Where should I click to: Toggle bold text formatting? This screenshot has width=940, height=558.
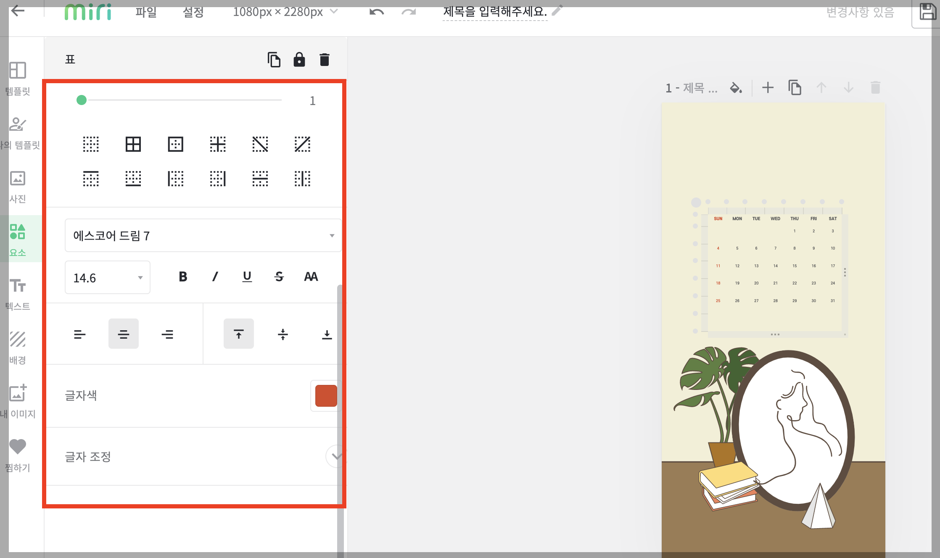183,276
